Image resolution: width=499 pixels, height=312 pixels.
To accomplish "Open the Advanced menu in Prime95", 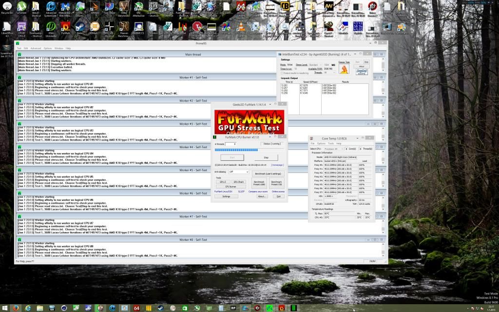I will click(x=36, y=48).
